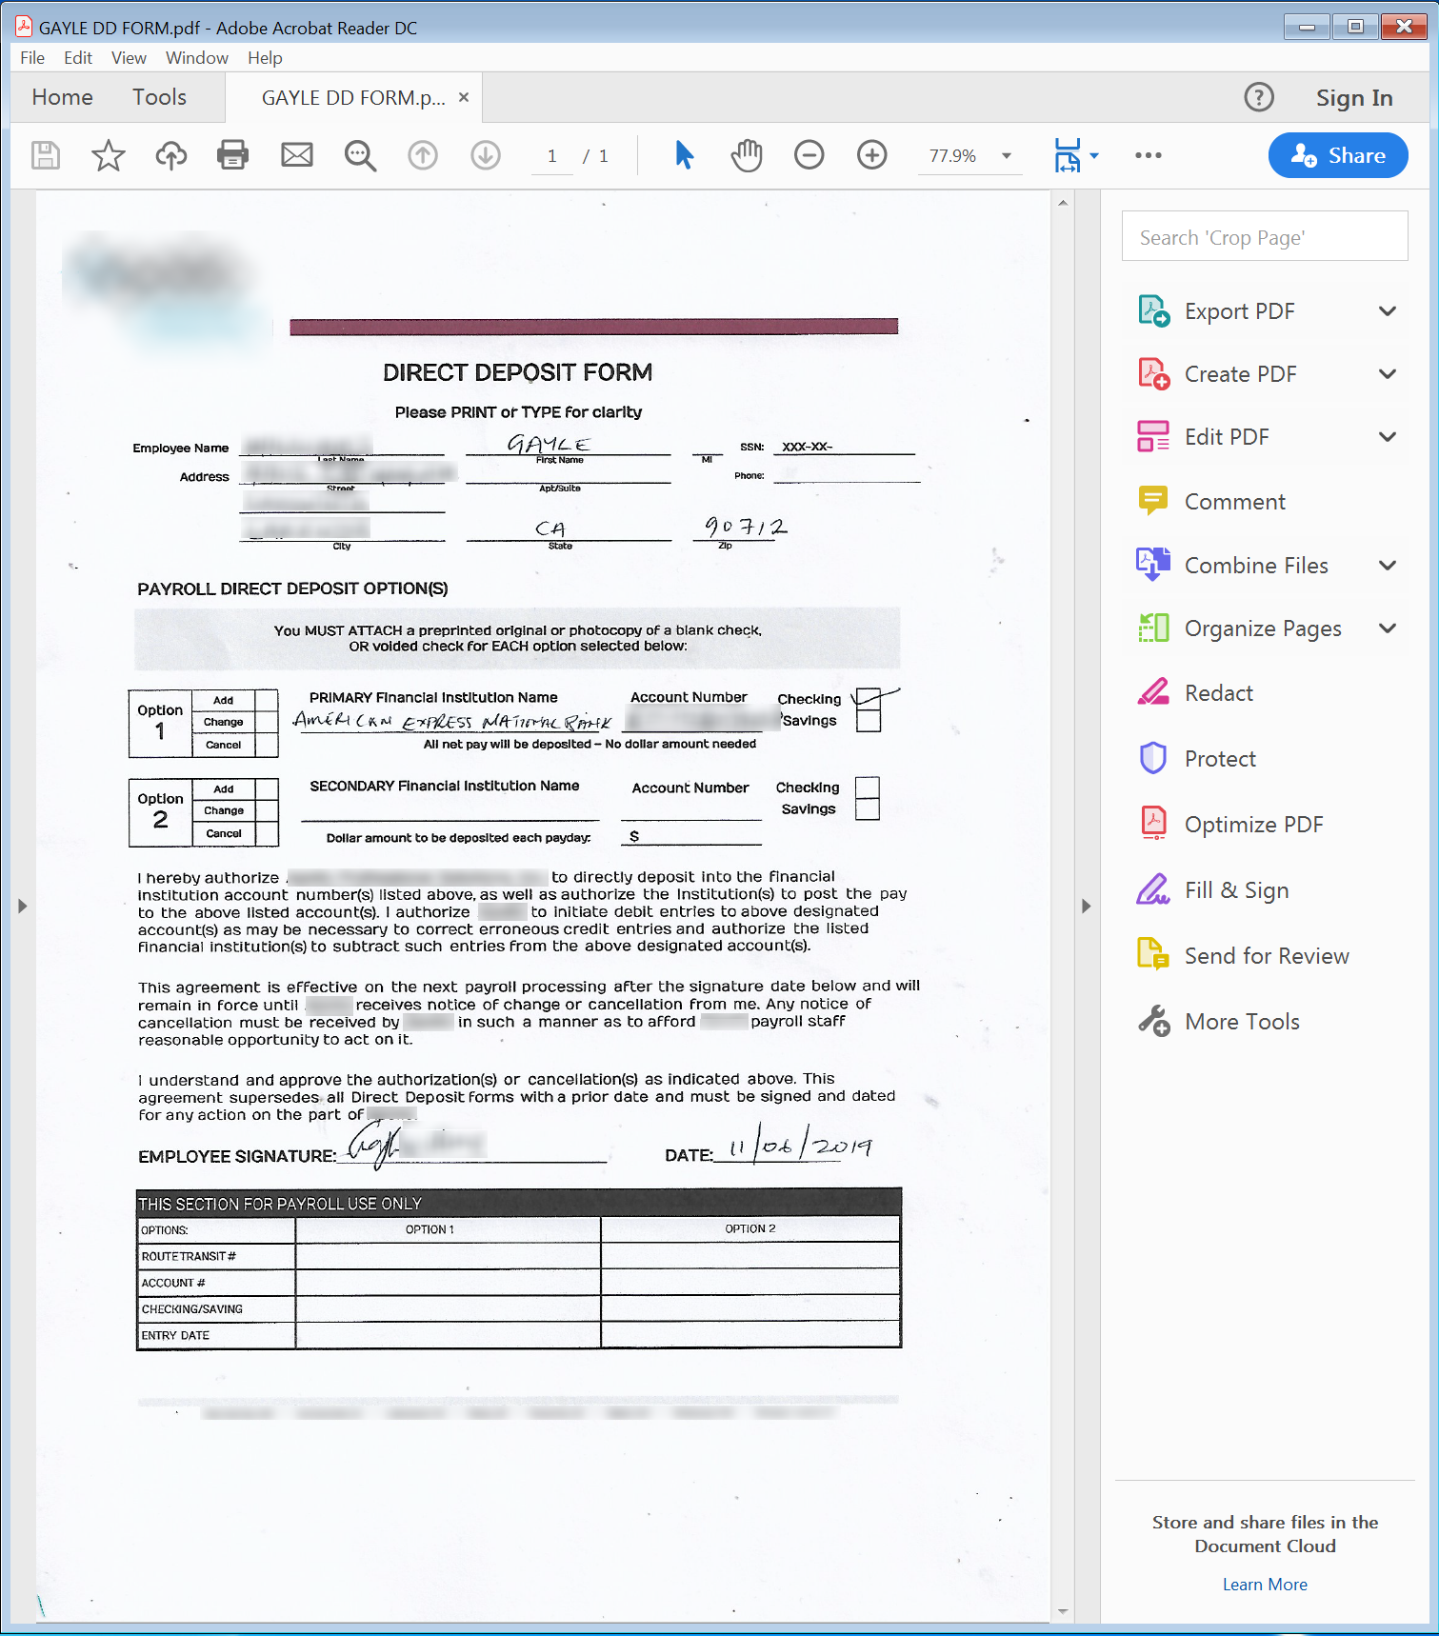Expand Organize Pages options chevron
This screenshot has height=1636, width=1439.
[x=1388, y=628]
